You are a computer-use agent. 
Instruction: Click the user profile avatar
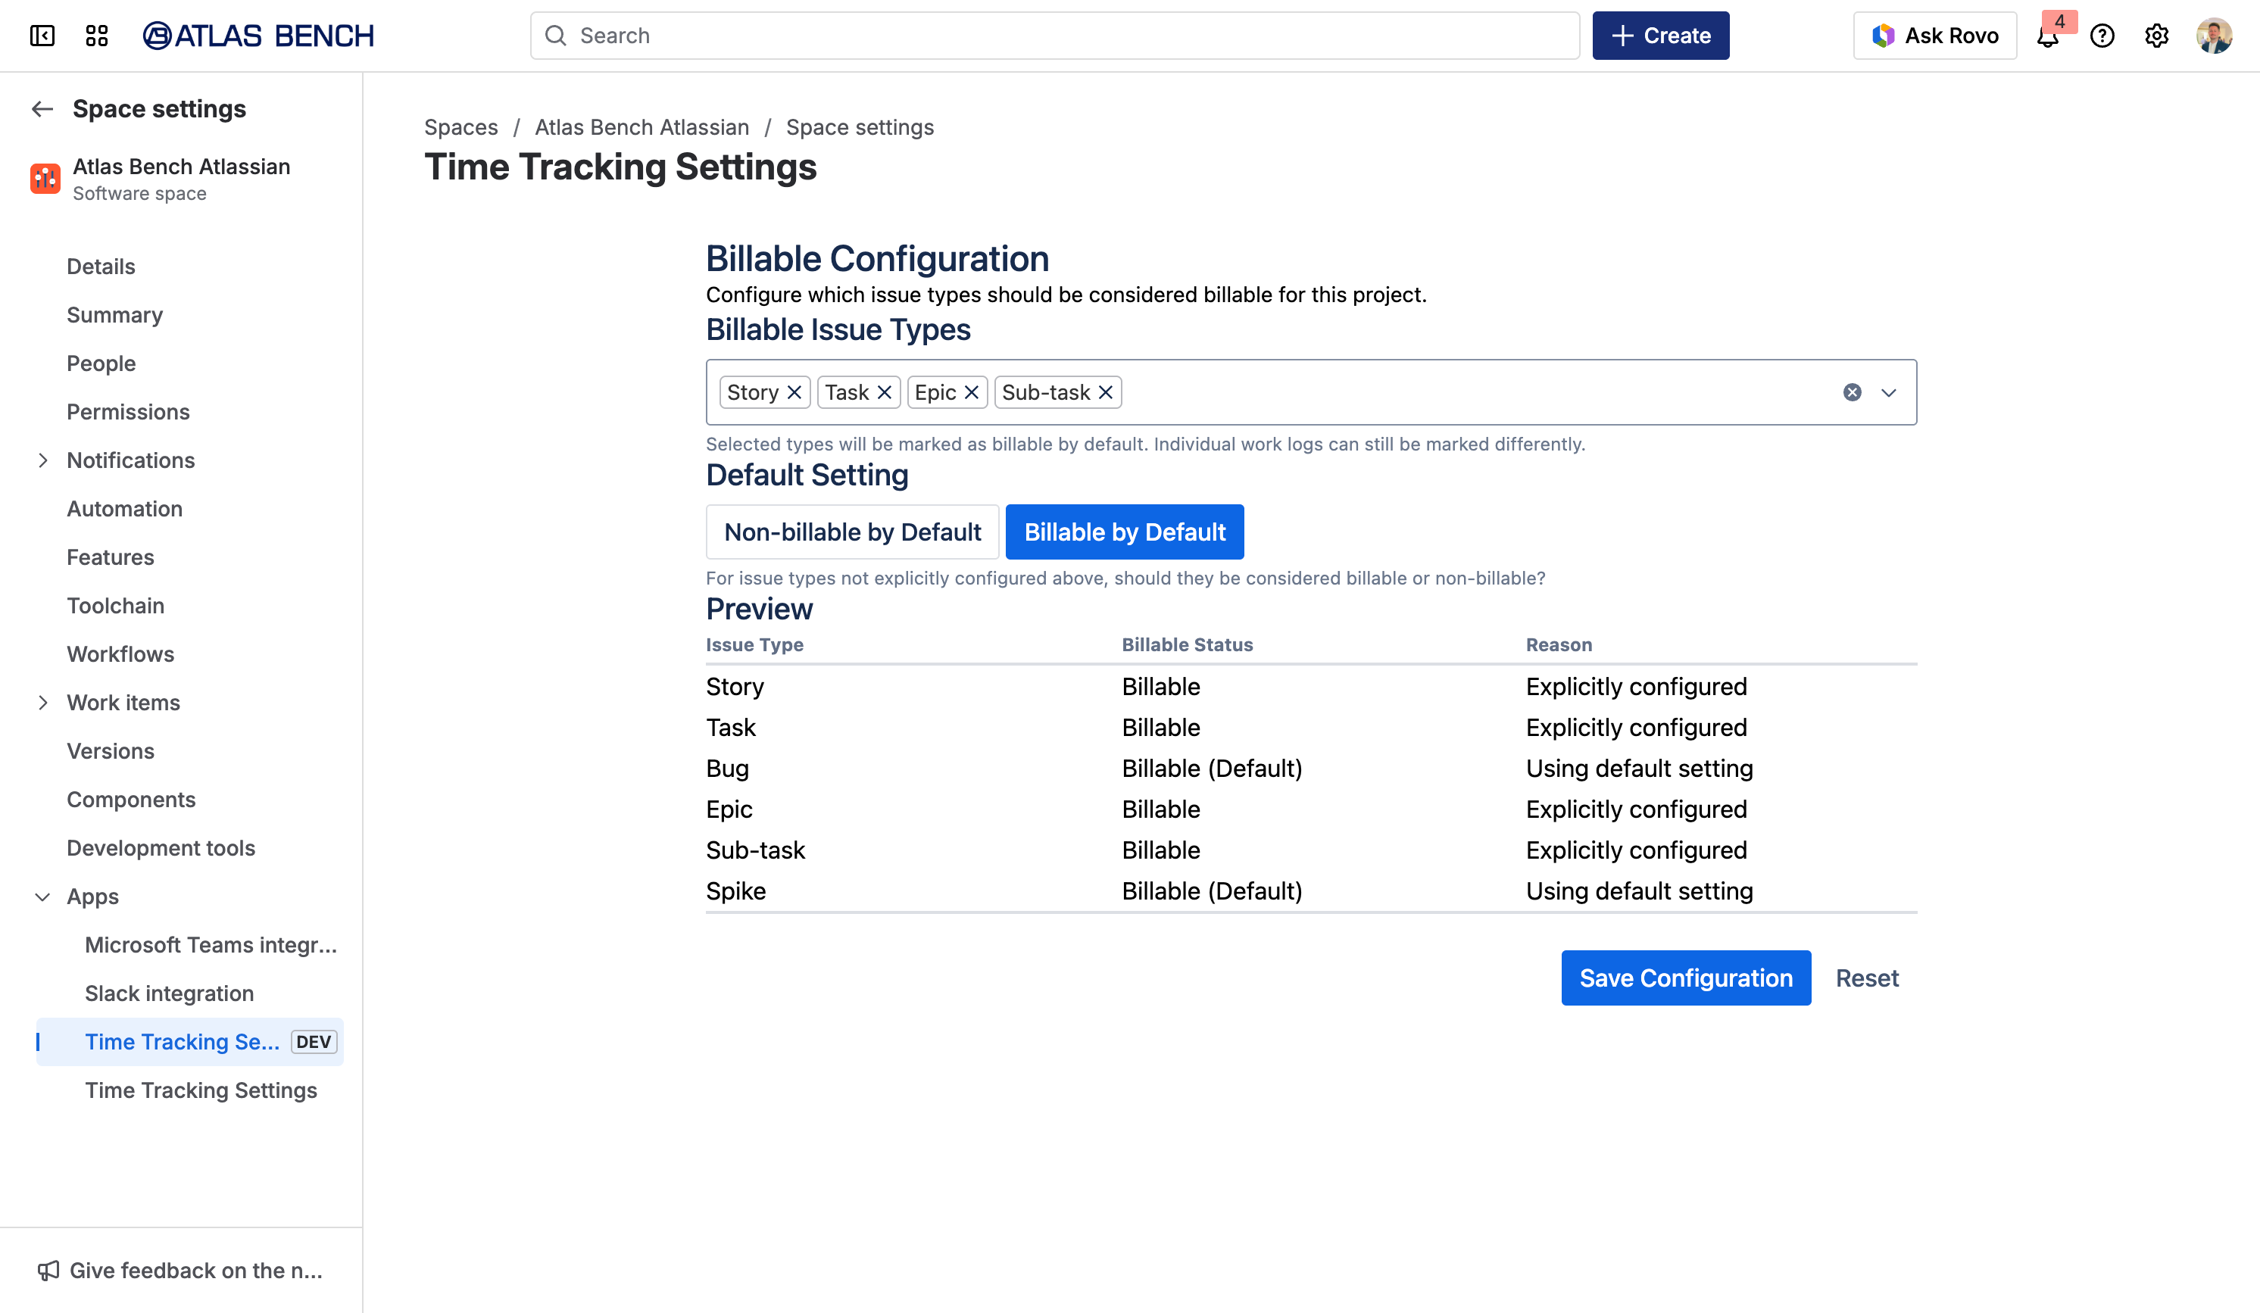[x=2213, y=36]
